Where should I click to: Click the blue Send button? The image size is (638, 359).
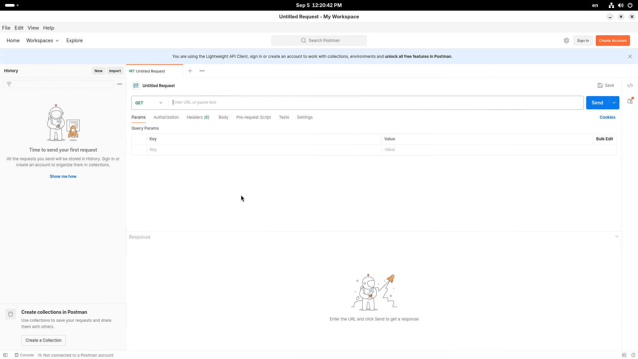coord(597,103)
